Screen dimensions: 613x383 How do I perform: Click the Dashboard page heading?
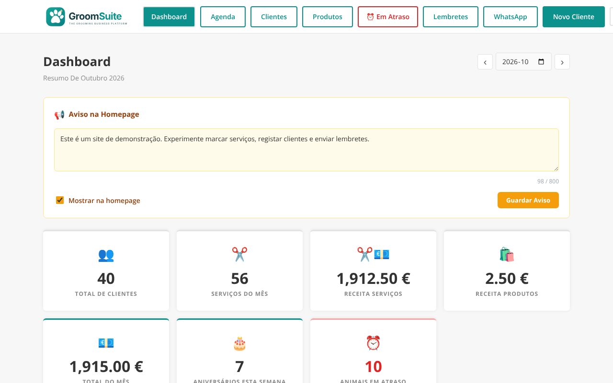pyautogui.click(x=77, y=61)
